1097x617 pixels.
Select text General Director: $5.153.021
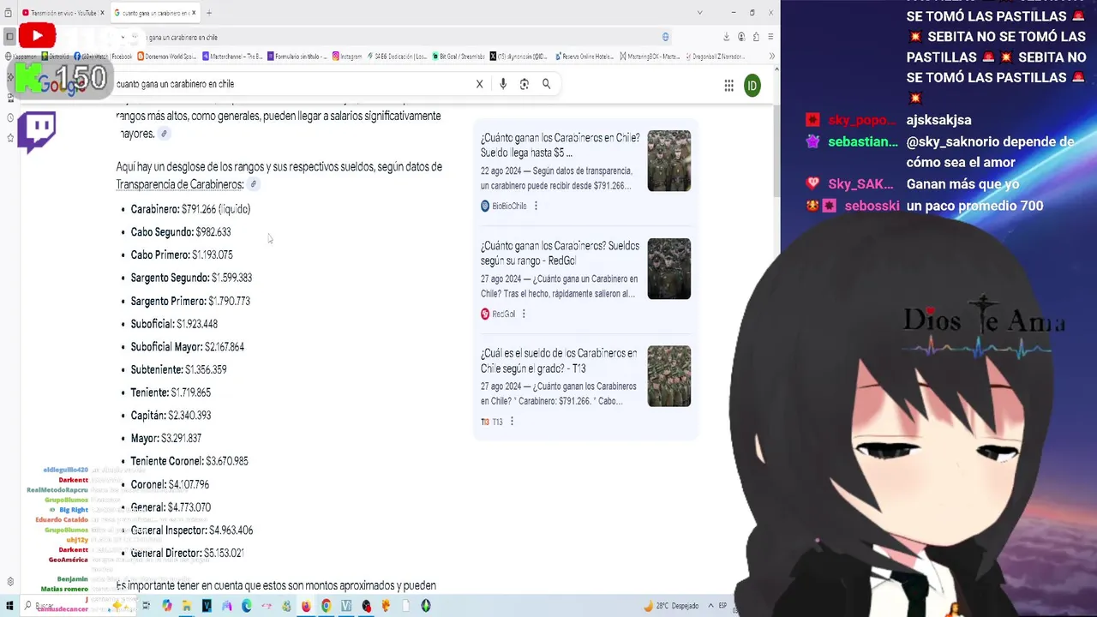coord(188,554)
